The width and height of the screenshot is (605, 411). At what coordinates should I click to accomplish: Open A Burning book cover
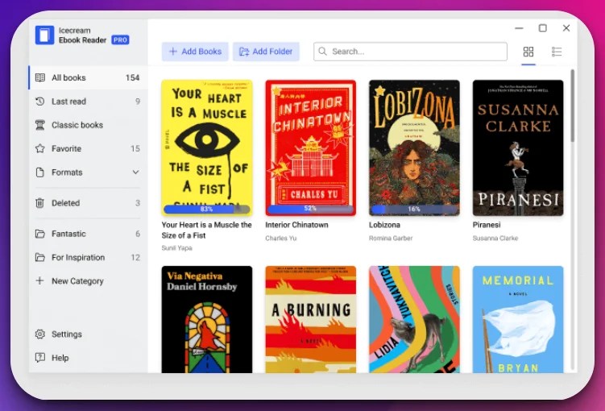point(311,319)
